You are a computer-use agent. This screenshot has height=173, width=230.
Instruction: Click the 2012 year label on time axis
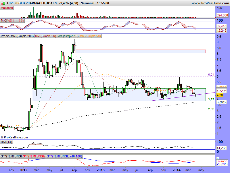[23, 170]
